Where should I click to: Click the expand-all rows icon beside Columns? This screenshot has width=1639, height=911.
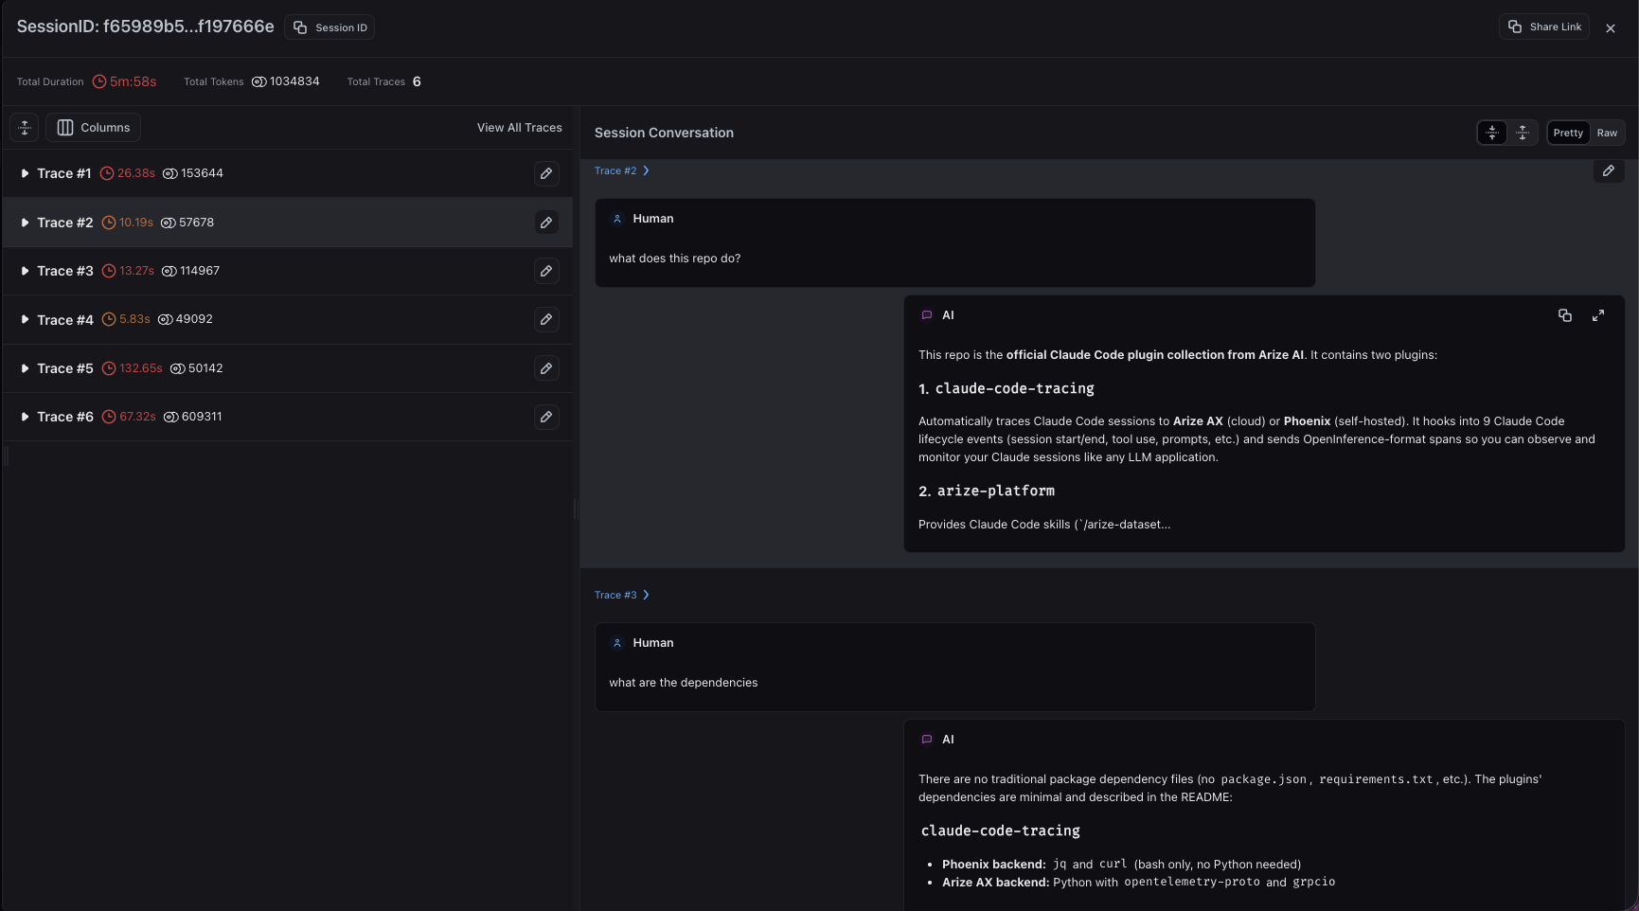click(25, 128)
